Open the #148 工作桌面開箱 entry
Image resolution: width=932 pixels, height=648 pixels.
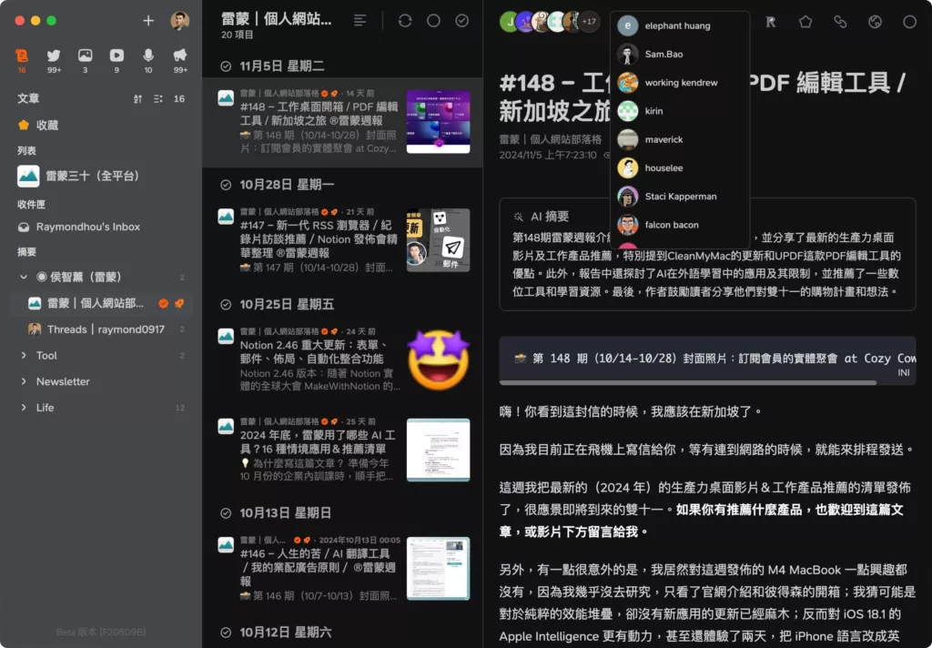(x=342, y=122)
